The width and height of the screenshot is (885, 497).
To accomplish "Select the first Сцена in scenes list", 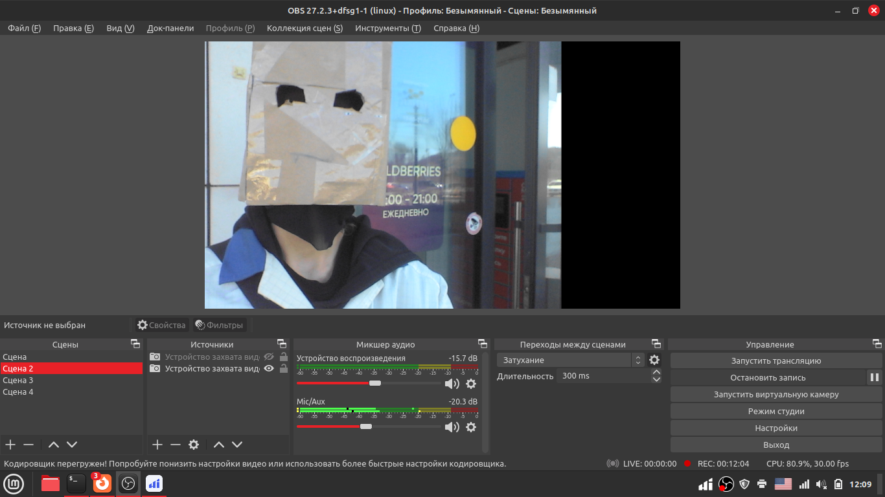I will (x=71, y=357).
